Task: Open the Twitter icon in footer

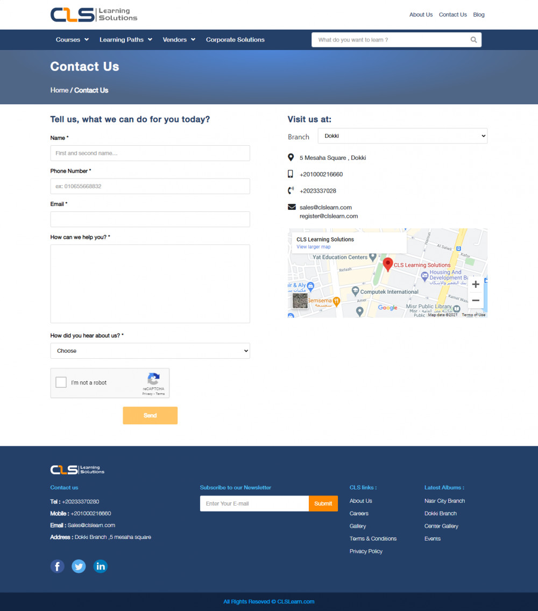Action: point(79,566)
